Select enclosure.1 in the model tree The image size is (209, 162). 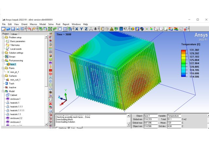(x=15, y=99)
